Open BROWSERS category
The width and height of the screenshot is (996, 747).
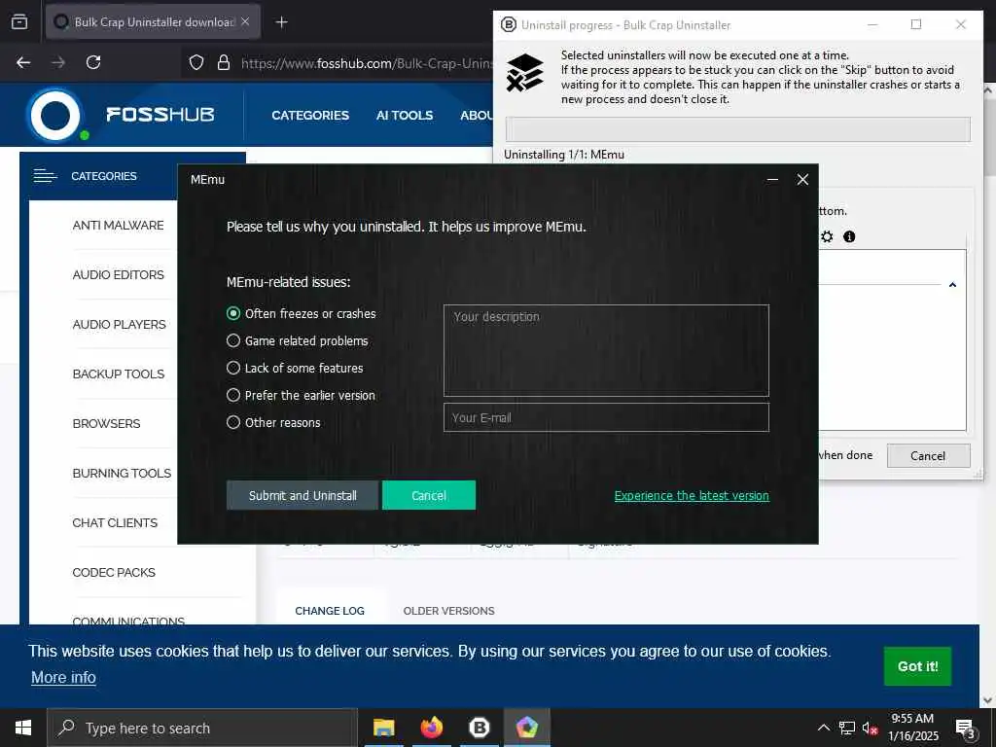point(106,424)
